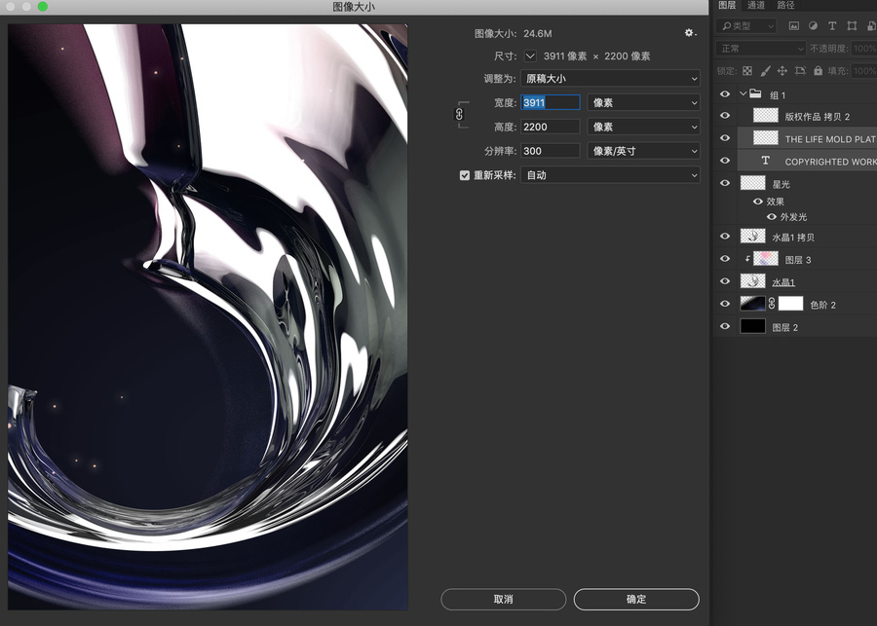This screenshot has height=626, width=877.
Task: Hide the 图层 3 layer
Action: pos(725,258)
